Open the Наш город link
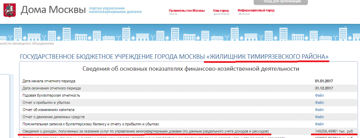This screenshot has width=360, height=138. 221,11
